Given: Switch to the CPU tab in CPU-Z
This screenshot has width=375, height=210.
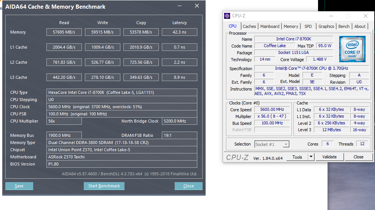Looking at the screenshot, I should [232, 26].
